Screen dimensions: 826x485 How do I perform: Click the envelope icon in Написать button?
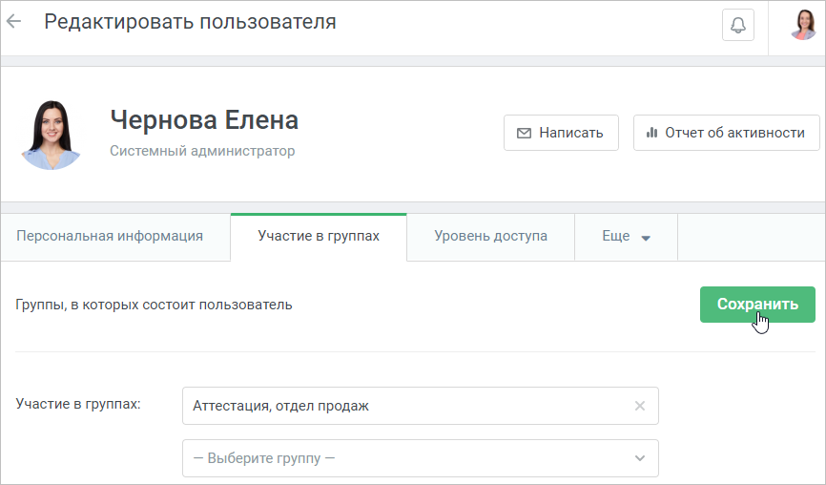(x=524, y=133)
